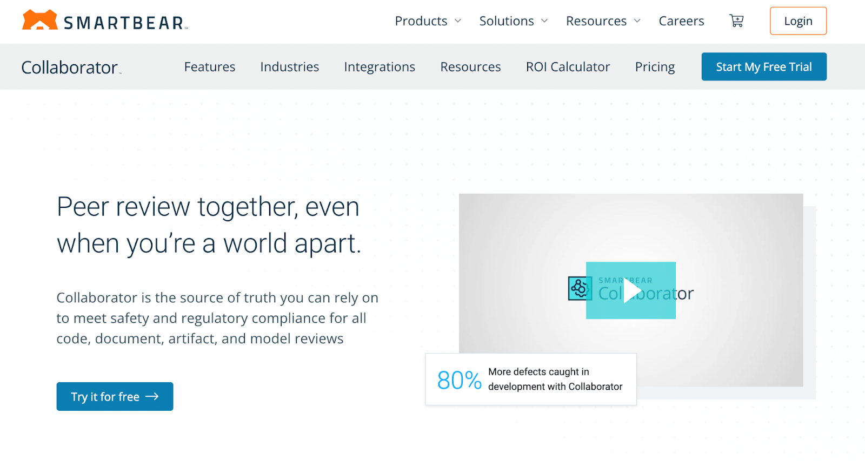The height and width of the screenshot is (461, 865).
Task: Click the 'Peer review together' headline
Action: pos(209,225)
